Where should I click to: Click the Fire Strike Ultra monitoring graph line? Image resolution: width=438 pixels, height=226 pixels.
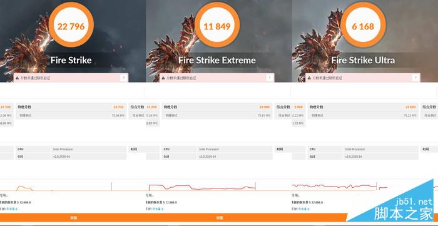pyautogui.click(x=334, y=186)
